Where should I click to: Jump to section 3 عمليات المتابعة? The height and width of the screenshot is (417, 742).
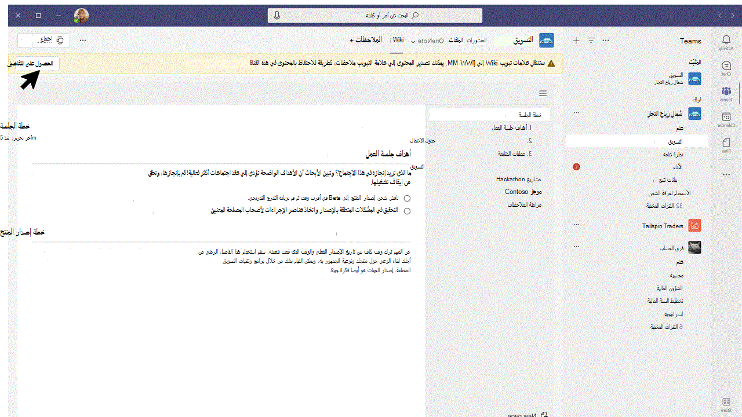pyautogui.click(x=515, y=154)
